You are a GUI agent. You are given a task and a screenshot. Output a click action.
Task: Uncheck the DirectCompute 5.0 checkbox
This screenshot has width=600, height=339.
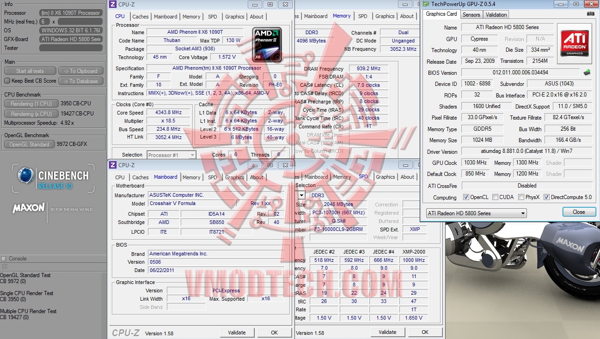coord(546,197)
